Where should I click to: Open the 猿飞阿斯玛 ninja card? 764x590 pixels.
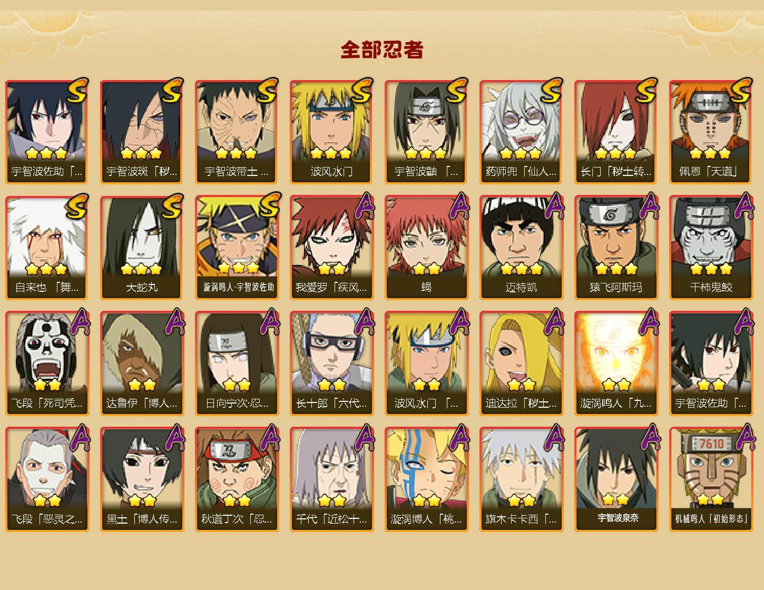(x=616, y=248)
